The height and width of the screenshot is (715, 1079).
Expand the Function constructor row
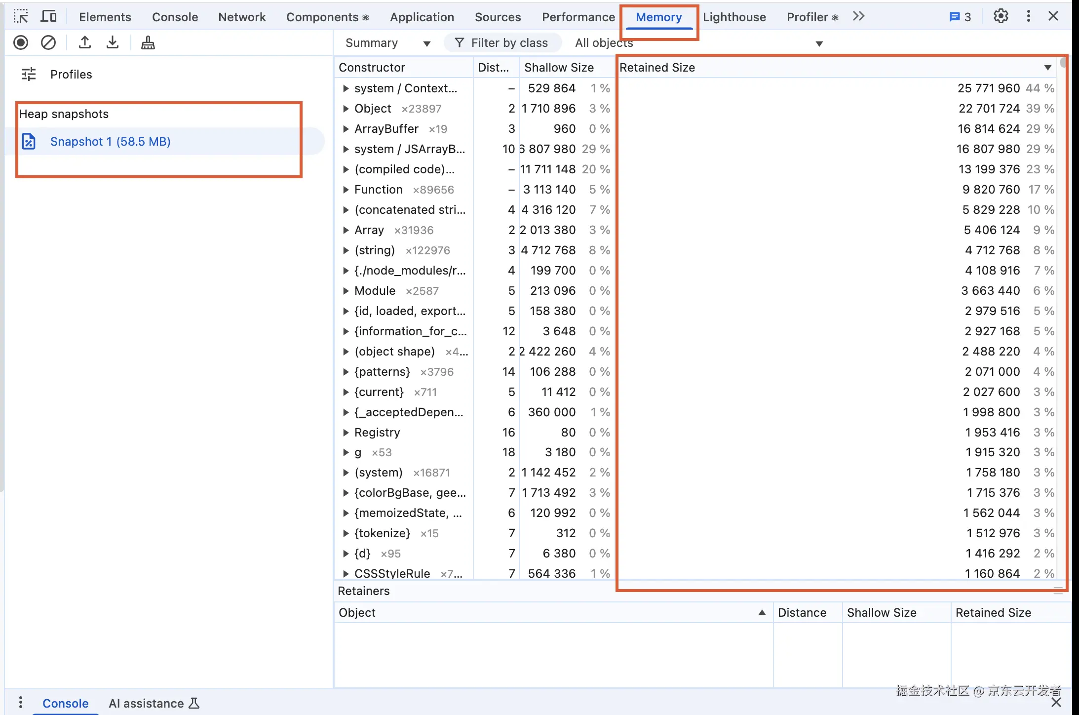tap(346, 190)
